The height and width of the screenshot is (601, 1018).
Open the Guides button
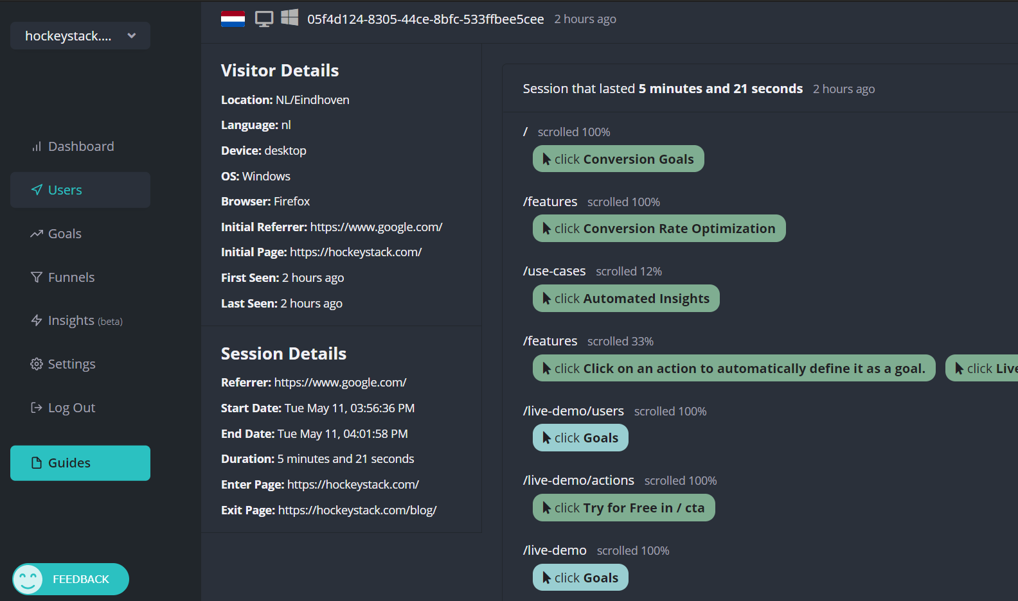(80, 463)
